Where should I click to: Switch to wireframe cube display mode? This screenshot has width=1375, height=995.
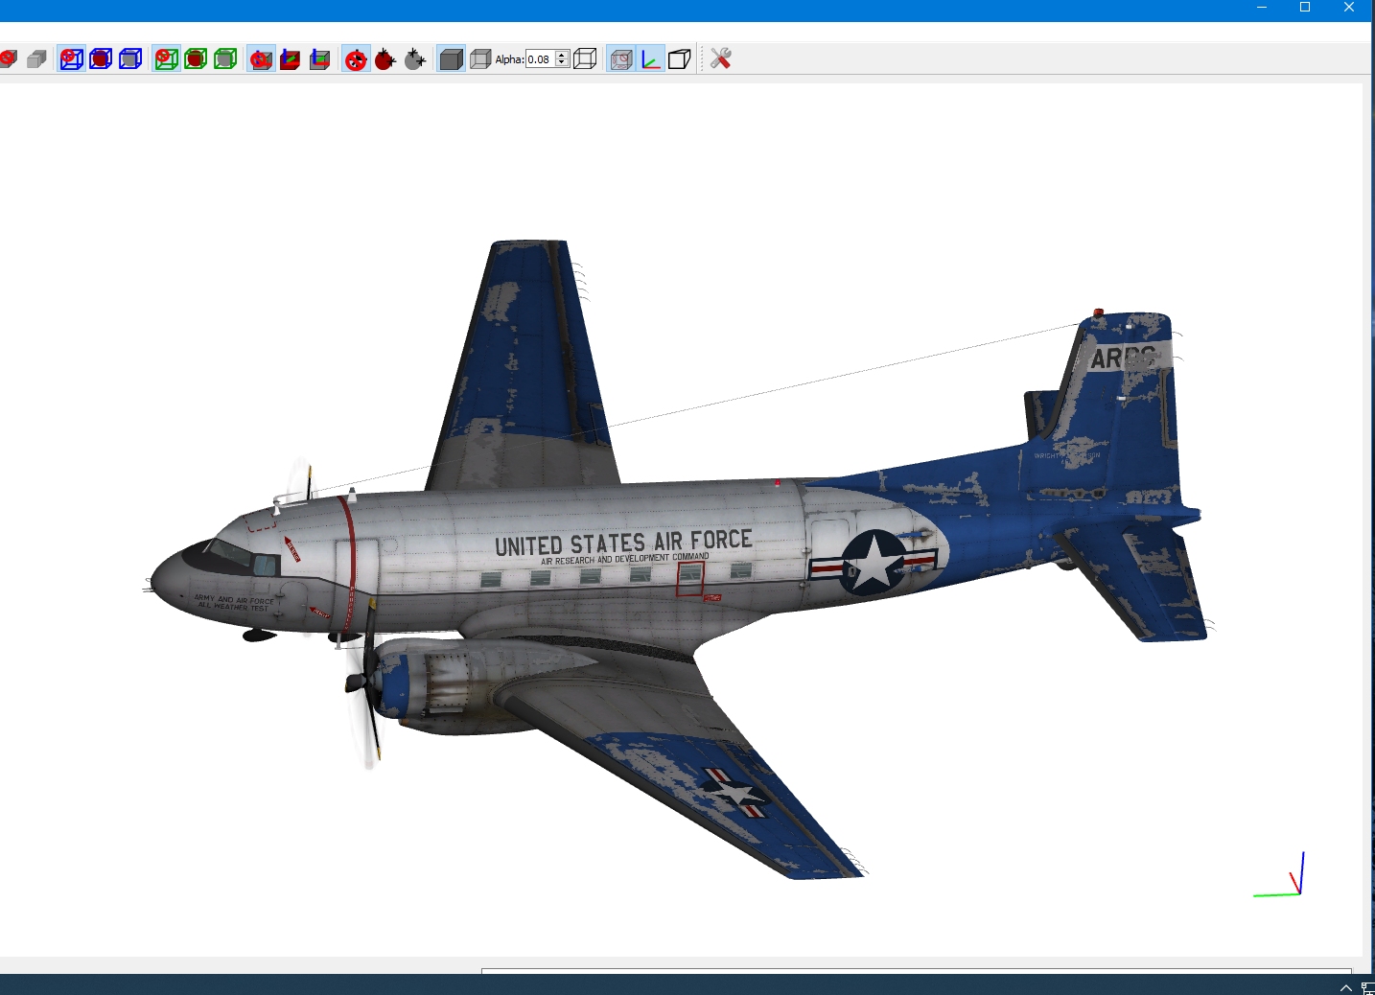pyautogui.click(x=585, y=59)
